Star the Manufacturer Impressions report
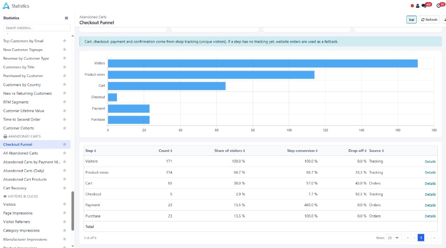This screenshot has height=248, width=446. [64, 239]
